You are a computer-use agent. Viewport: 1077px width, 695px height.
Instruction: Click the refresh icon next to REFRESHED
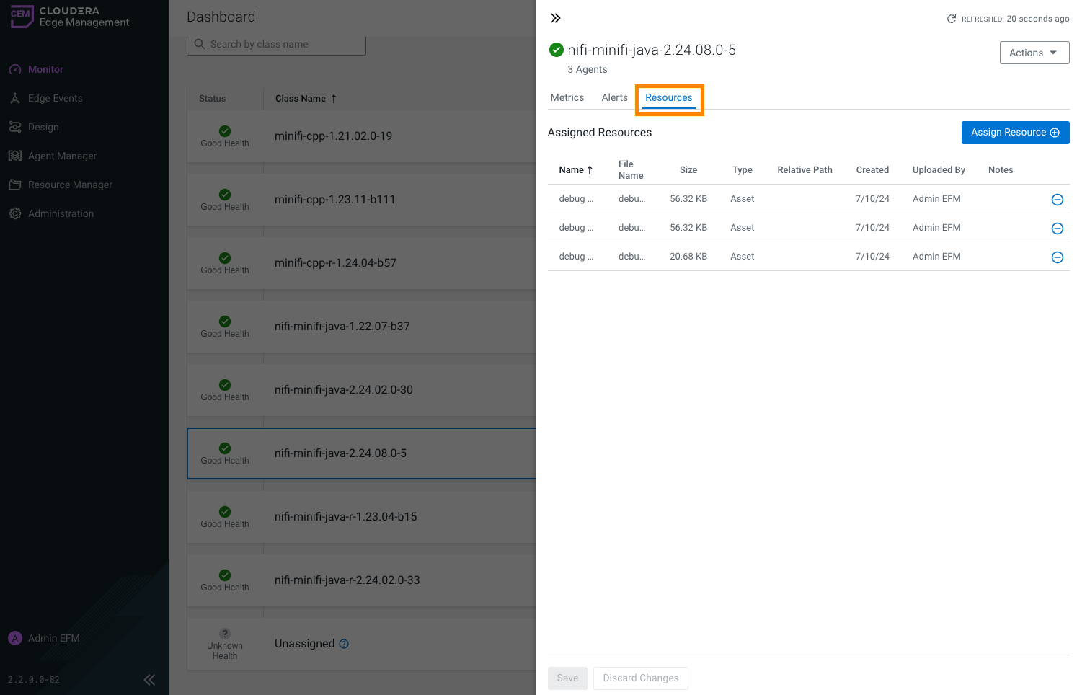click(952, 19)
